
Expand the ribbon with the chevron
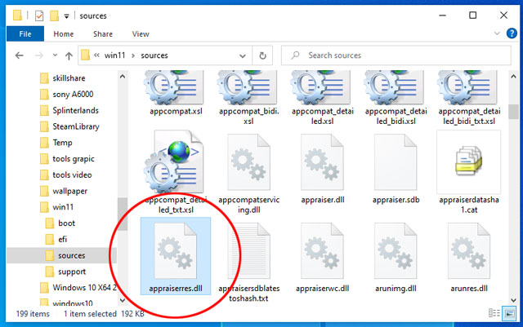click(497, 33)
